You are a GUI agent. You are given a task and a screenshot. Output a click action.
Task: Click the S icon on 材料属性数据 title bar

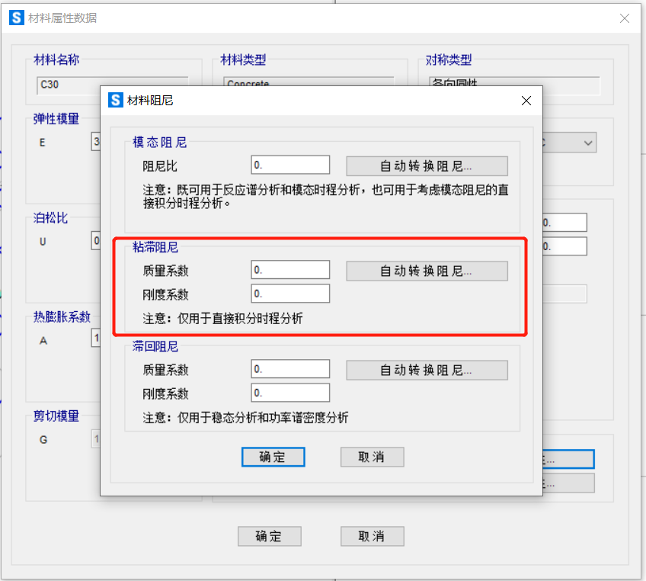pos(16,17)
